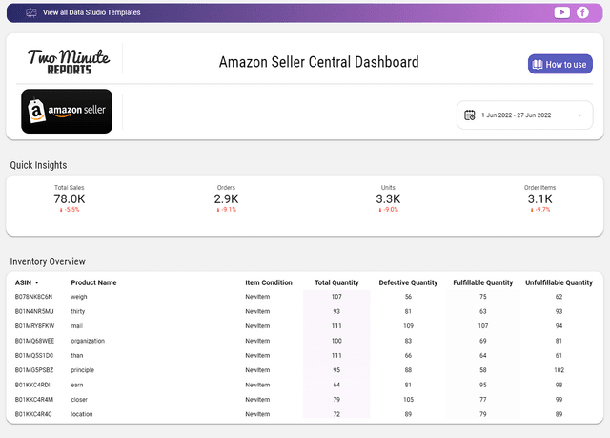
Task: Click ASIN B01KKC4R4M cell
Action: click(34, 400)
